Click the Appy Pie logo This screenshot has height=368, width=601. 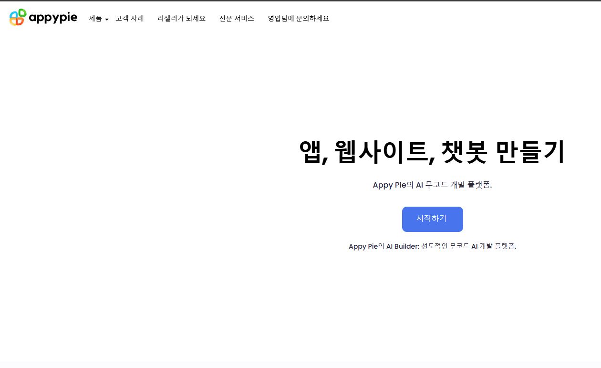pos(43,17)
